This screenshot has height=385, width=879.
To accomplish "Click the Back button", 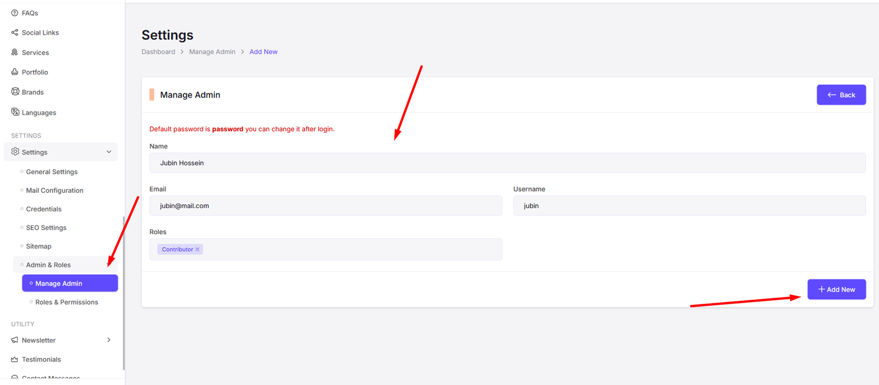I will coord(841,95).
